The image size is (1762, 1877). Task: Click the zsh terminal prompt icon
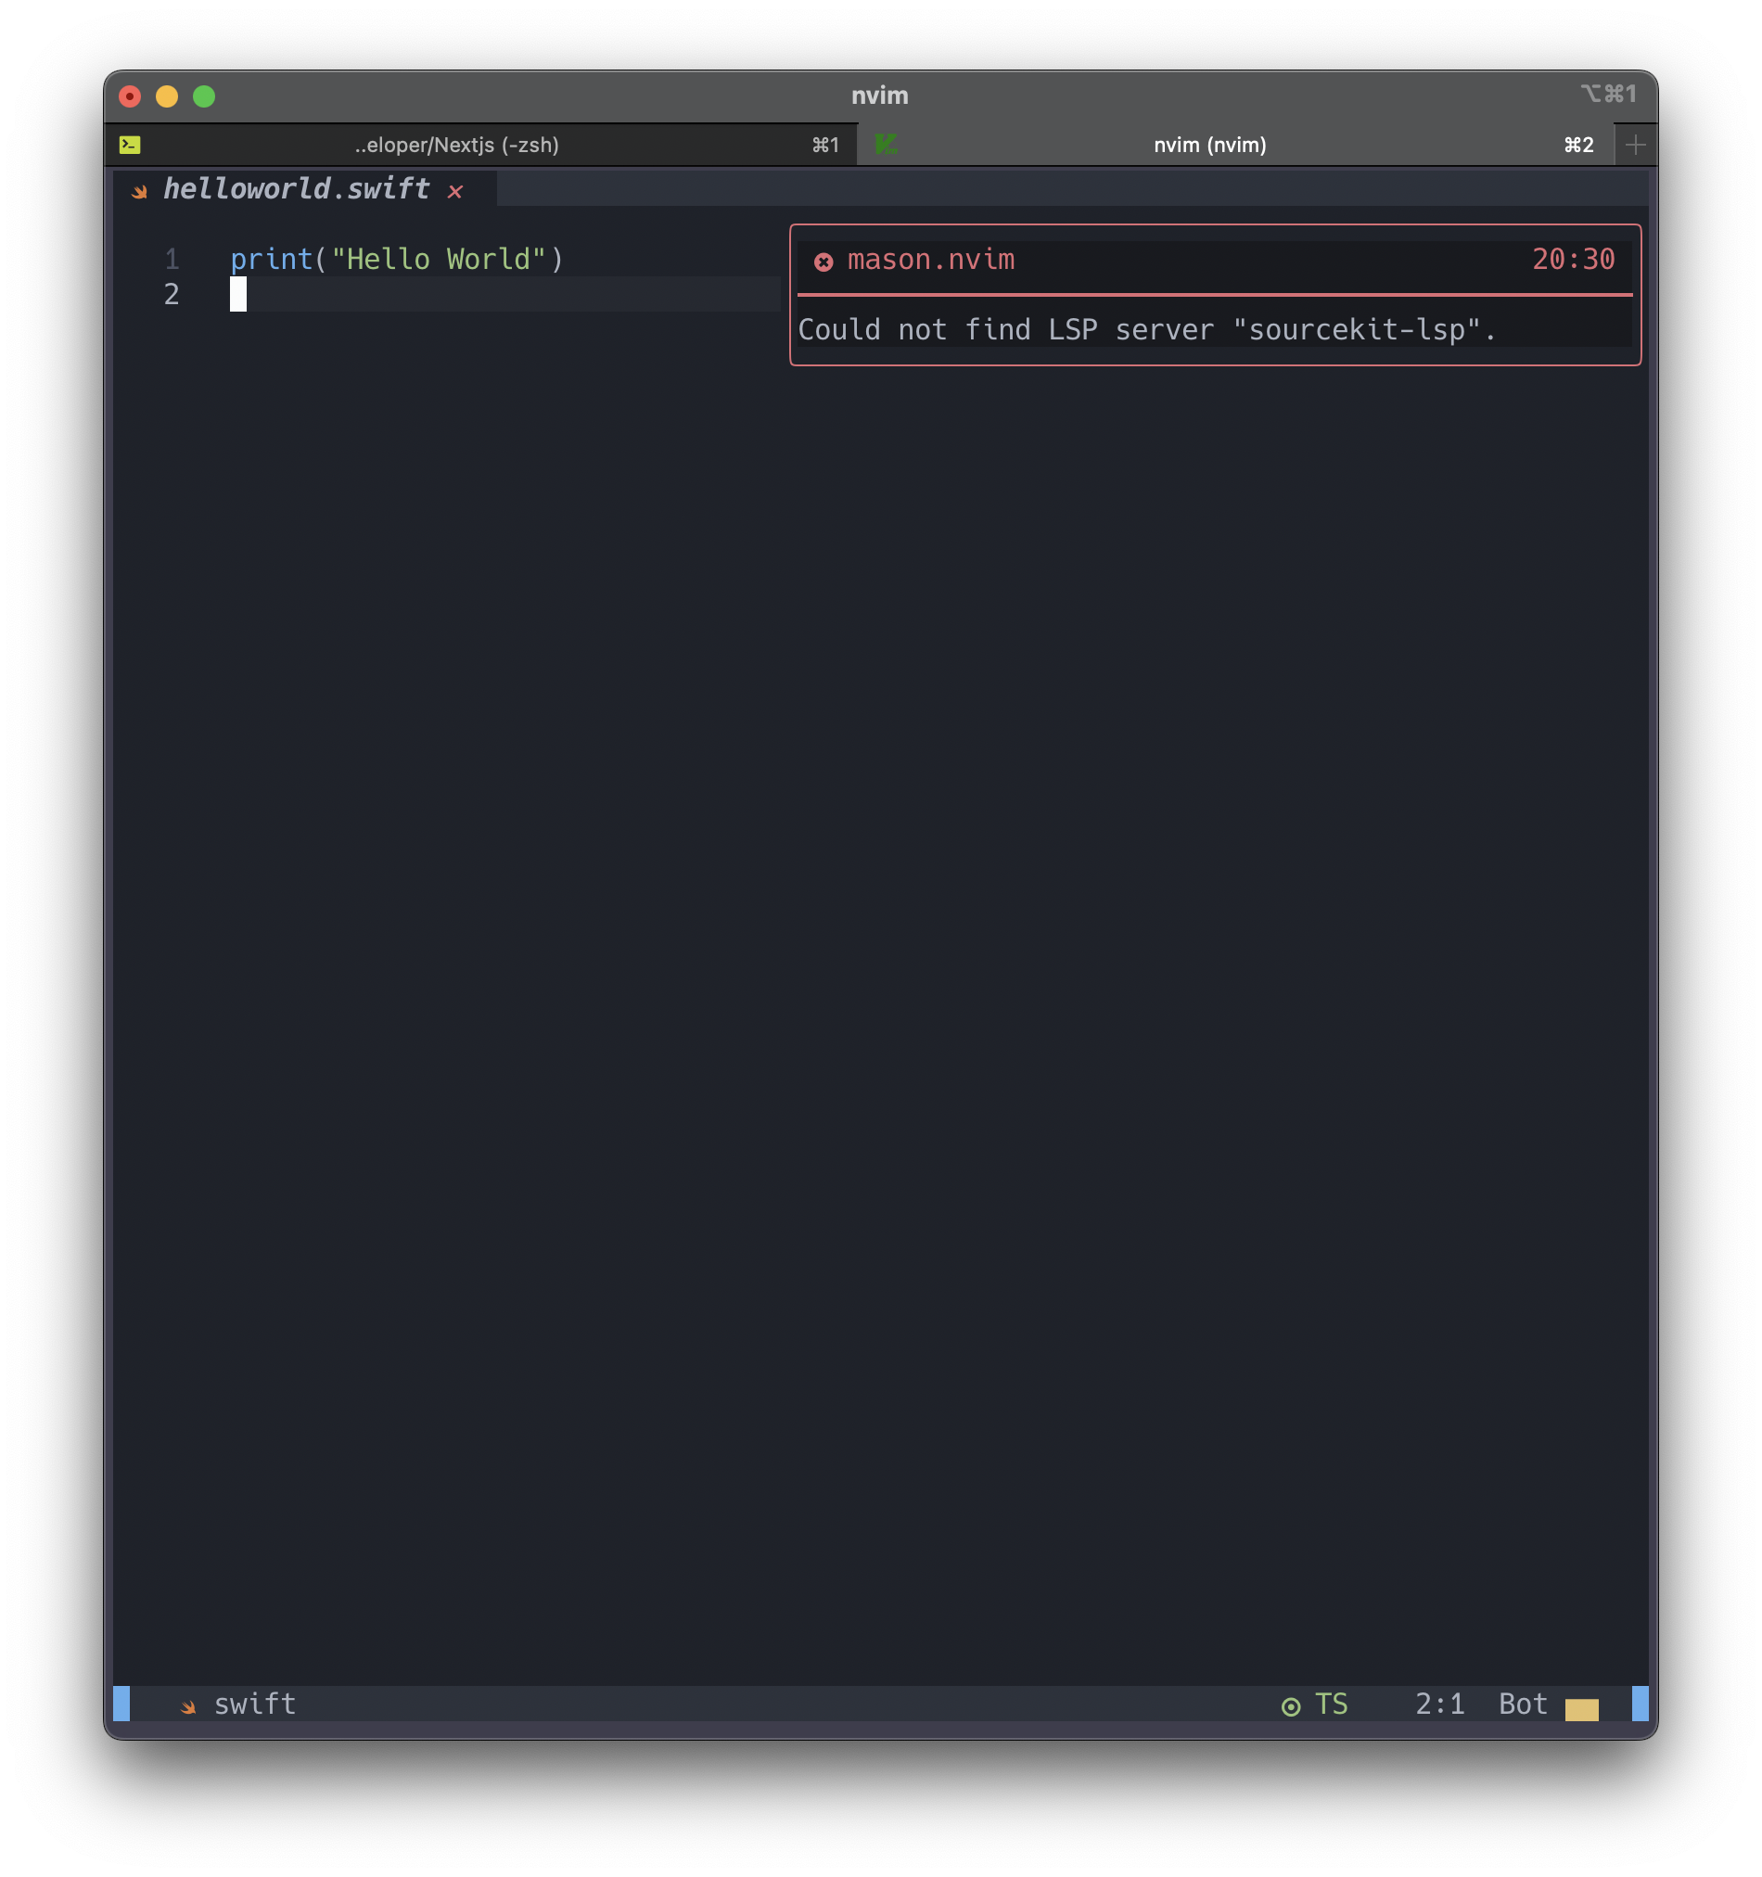(x=131, y=145)
